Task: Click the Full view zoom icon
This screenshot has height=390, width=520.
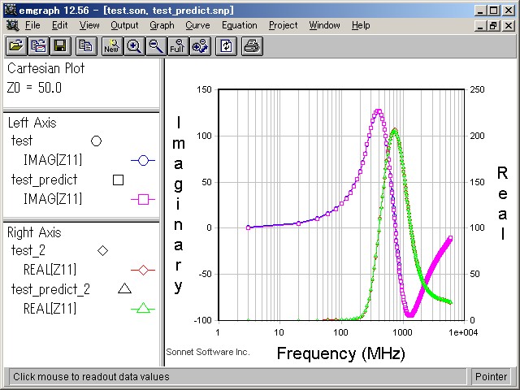Action: (177, 46)
